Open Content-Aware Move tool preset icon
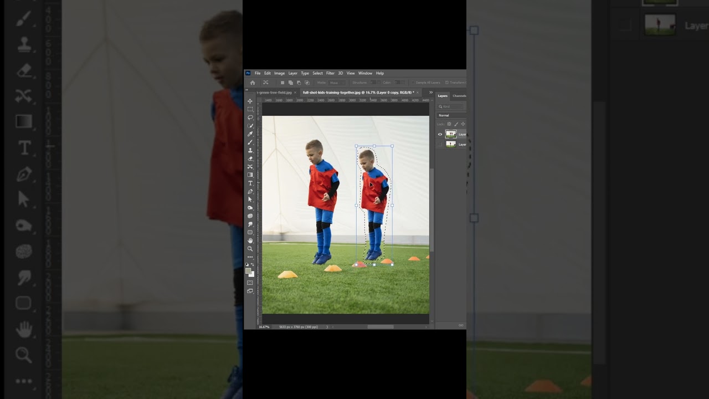 [265, 83]
